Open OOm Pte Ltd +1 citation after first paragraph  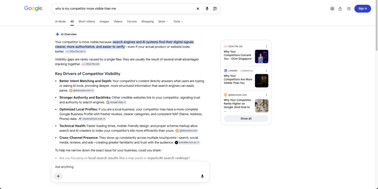point(76,52)
